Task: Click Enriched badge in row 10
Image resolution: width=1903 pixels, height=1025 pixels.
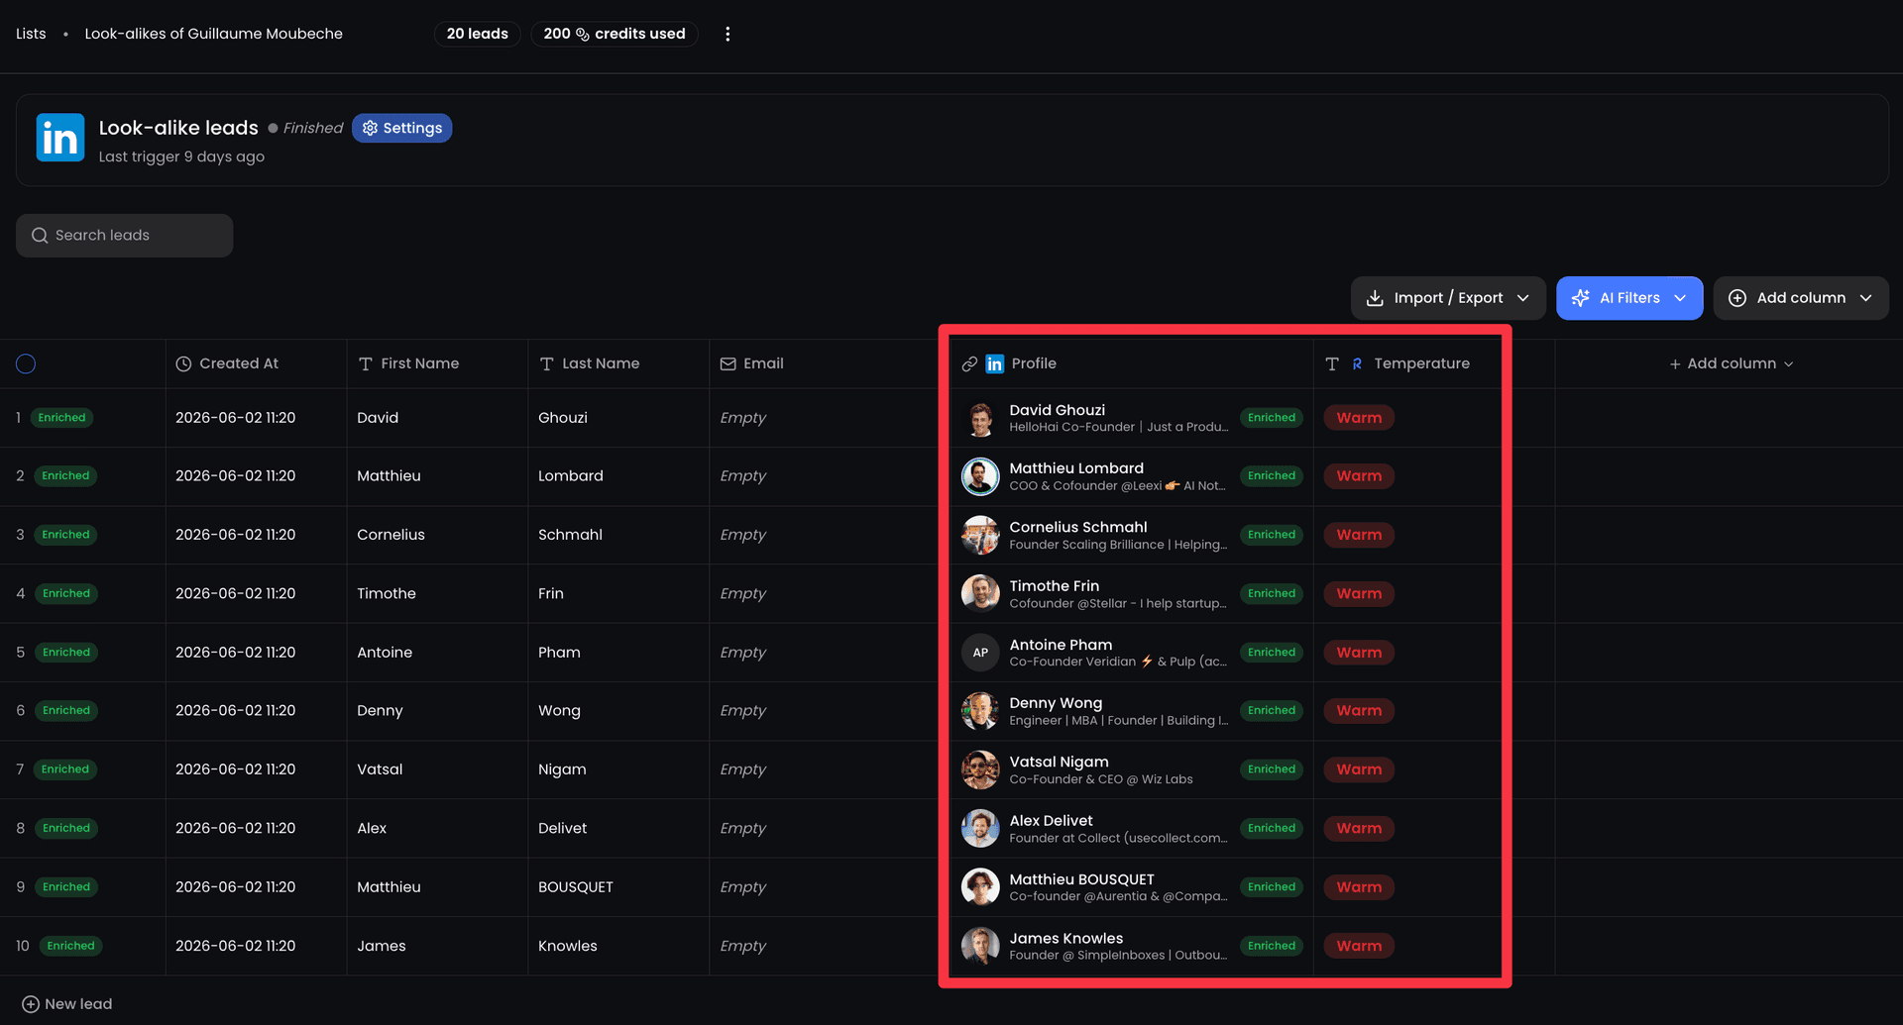Action: point(71,946)
